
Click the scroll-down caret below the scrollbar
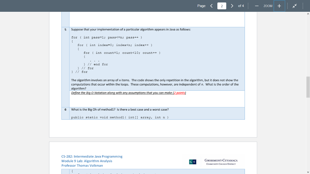[x=308, y=171]
